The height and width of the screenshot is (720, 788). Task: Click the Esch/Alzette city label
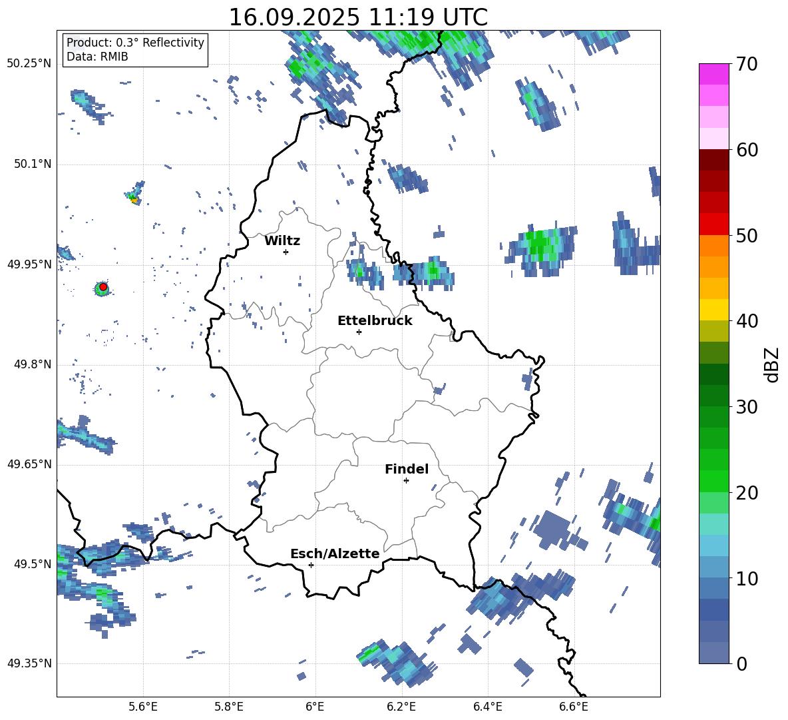(335, 554)
